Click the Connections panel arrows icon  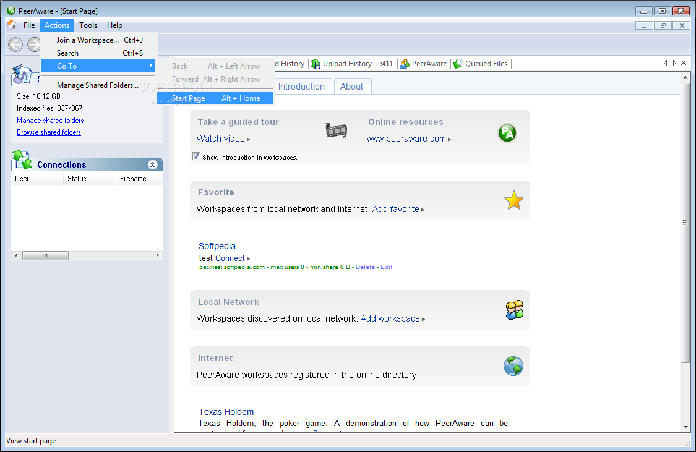pyautogui.click(x=22, y=160)
